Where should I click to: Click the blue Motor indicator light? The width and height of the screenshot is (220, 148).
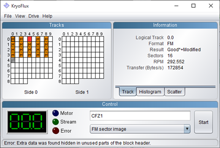(x=55, y=113)
